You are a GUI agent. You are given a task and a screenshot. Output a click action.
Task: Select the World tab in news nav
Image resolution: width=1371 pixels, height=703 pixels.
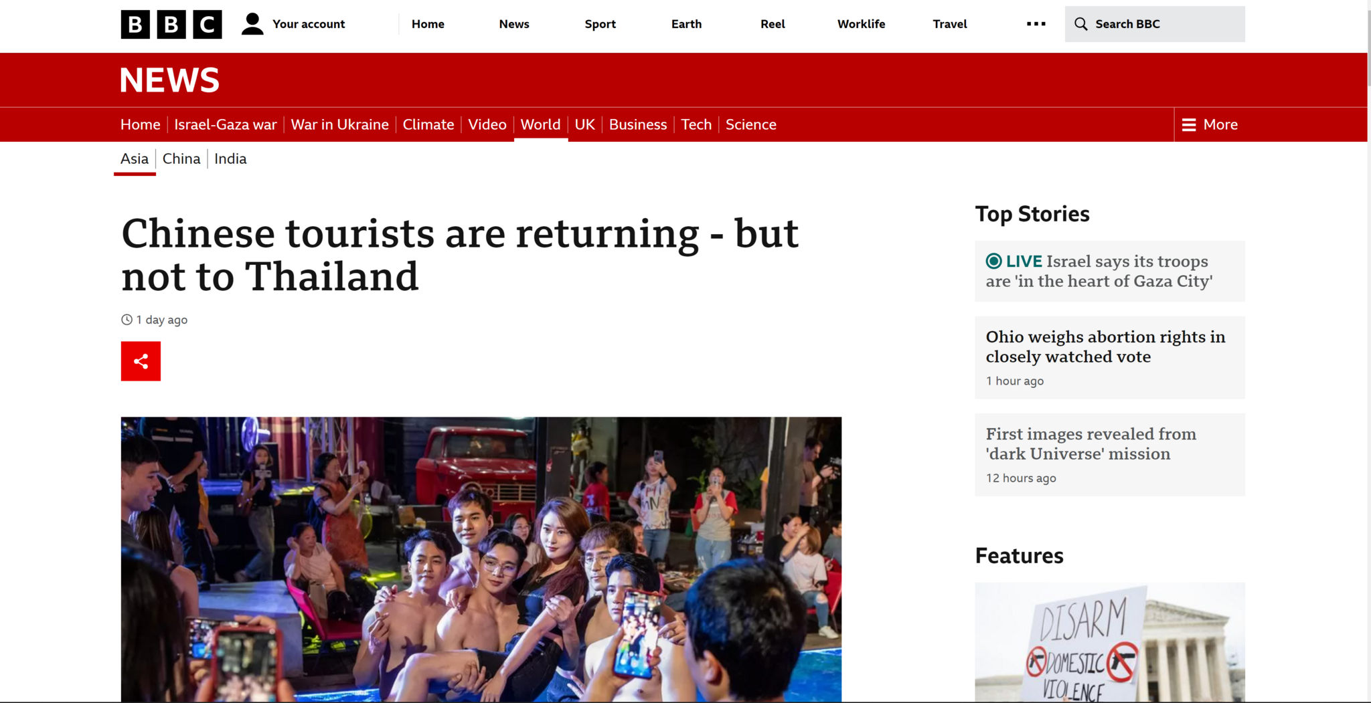point(540,125)
